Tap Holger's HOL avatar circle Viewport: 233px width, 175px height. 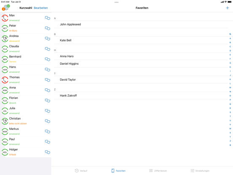[x=5, y=152]
